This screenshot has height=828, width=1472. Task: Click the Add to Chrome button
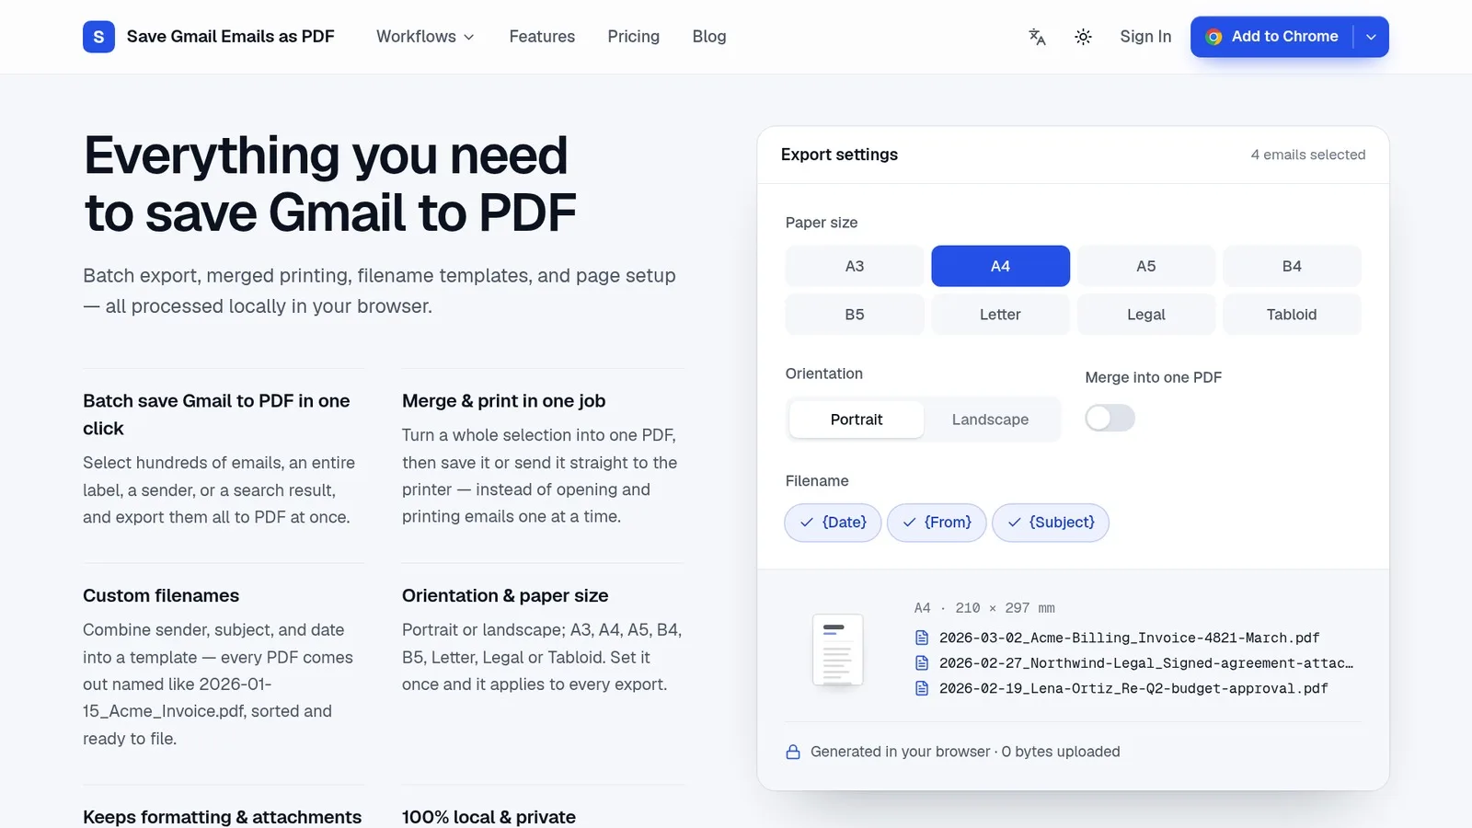coord(1272,37)
